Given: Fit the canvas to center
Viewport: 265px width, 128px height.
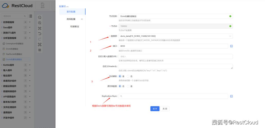Looking at the screenshot, I should click(x=40, y=28).
